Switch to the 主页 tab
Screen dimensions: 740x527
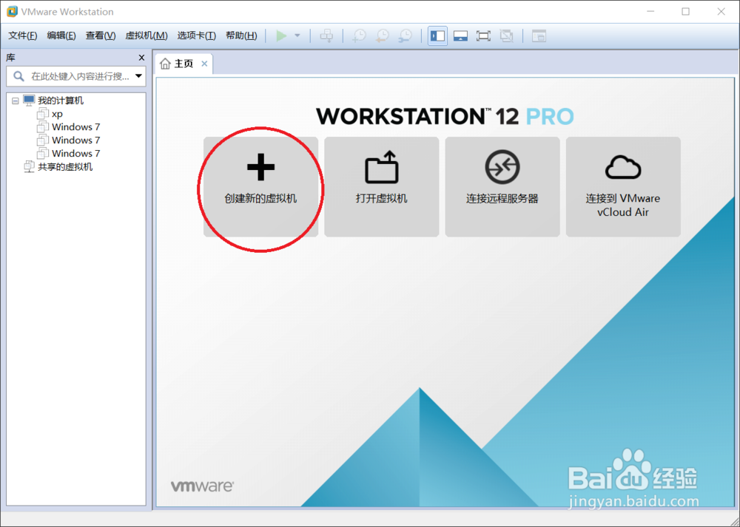(184, 64)
